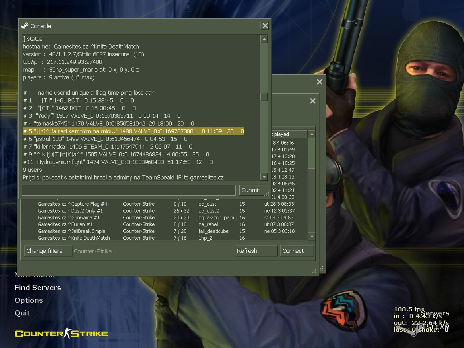Viewport: 464px width, 348px height.
Task: Click the console command input field
Action: [129, 190]
